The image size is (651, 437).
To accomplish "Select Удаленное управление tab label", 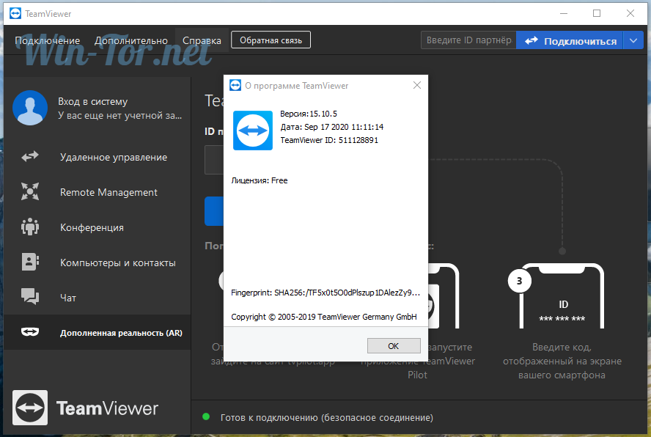I will pos(114,158).
